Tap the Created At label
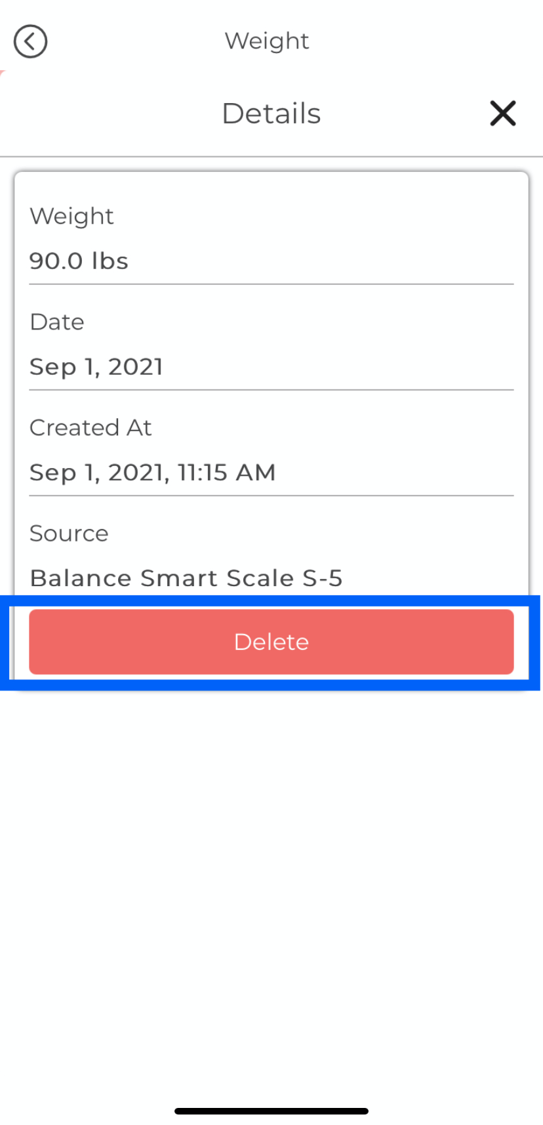This screenshot has height=1125, width=543. pos(90,428)
